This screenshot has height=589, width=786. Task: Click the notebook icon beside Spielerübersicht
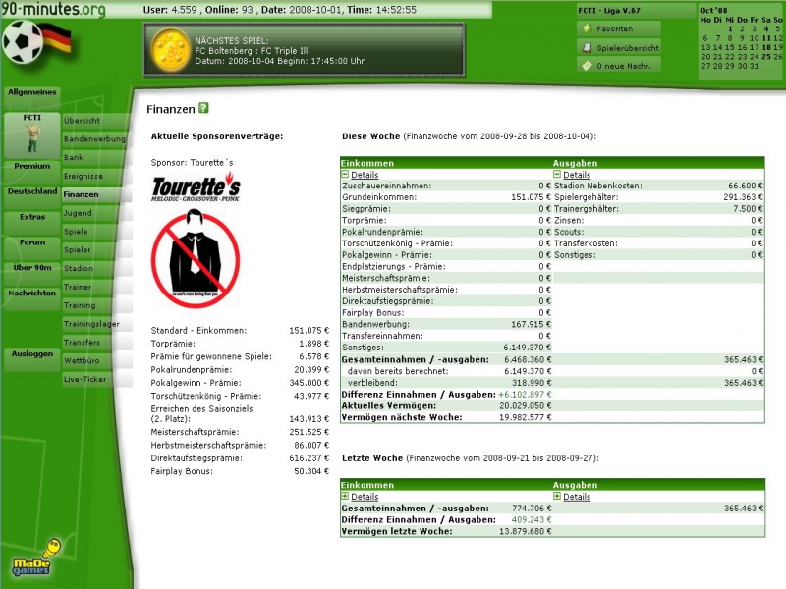587,47
